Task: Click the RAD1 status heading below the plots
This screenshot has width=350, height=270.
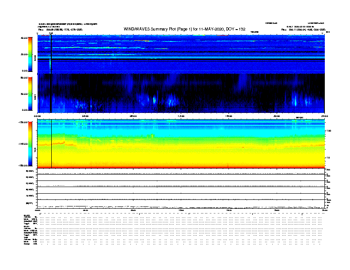Action: (27, 226)
